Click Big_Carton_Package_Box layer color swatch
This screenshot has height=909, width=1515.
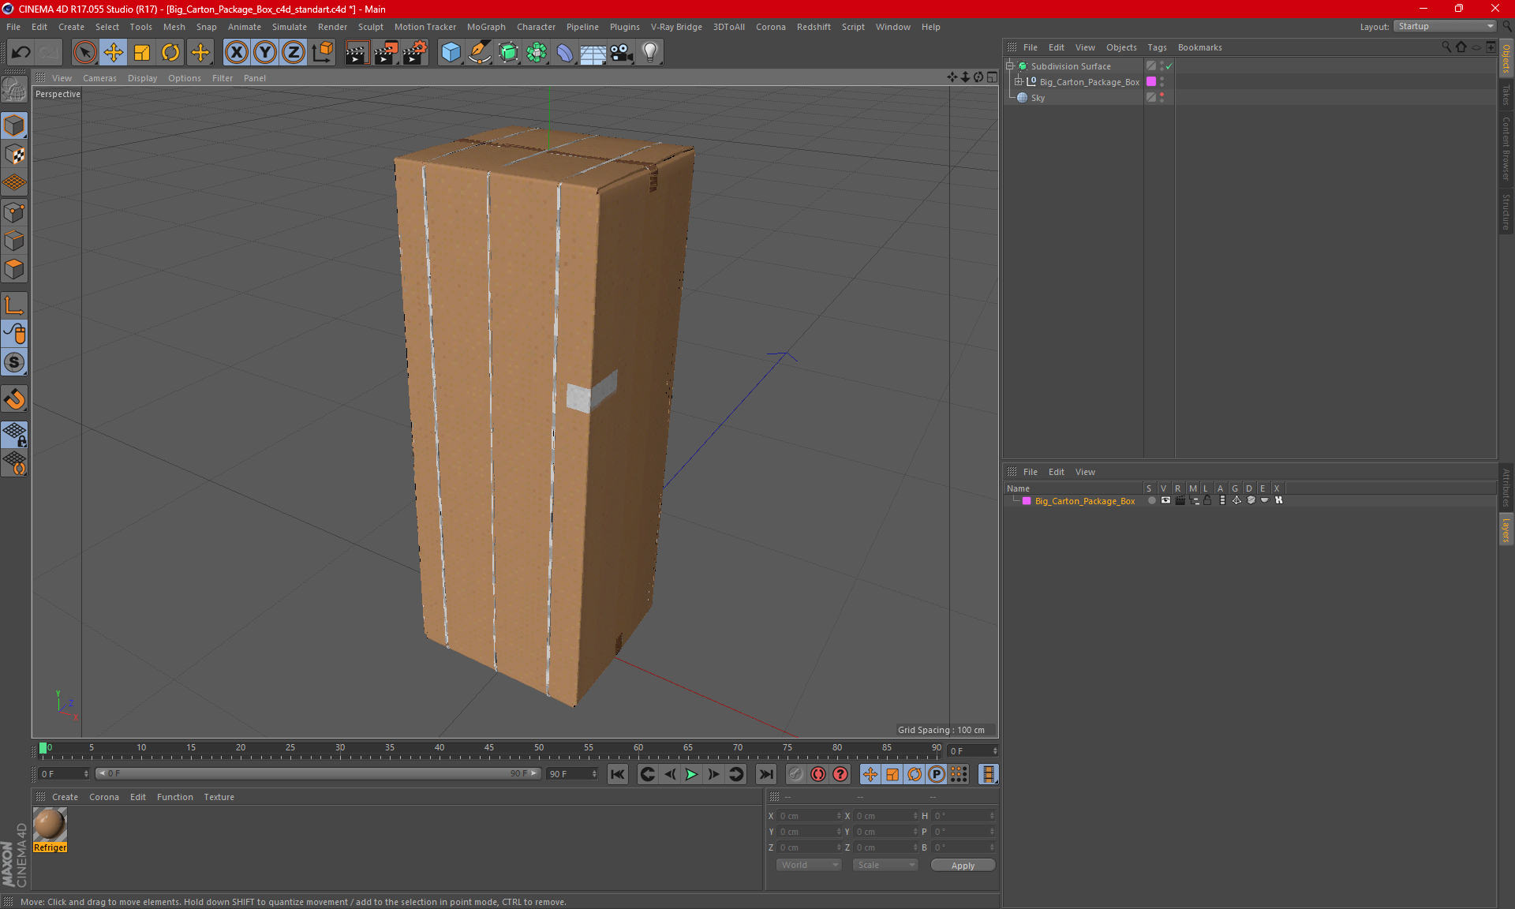(x=1027, y=501)
